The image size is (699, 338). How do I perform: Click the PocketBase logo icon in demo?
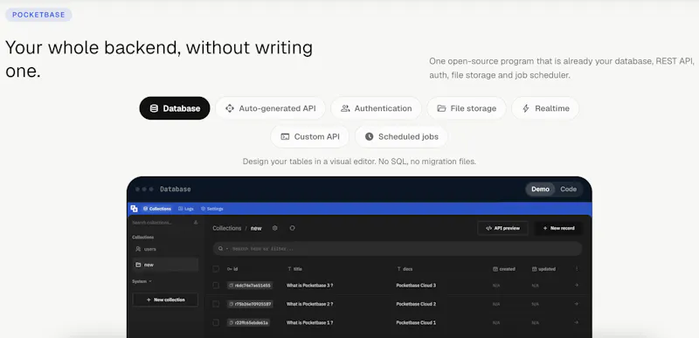[x=135, y=209]
